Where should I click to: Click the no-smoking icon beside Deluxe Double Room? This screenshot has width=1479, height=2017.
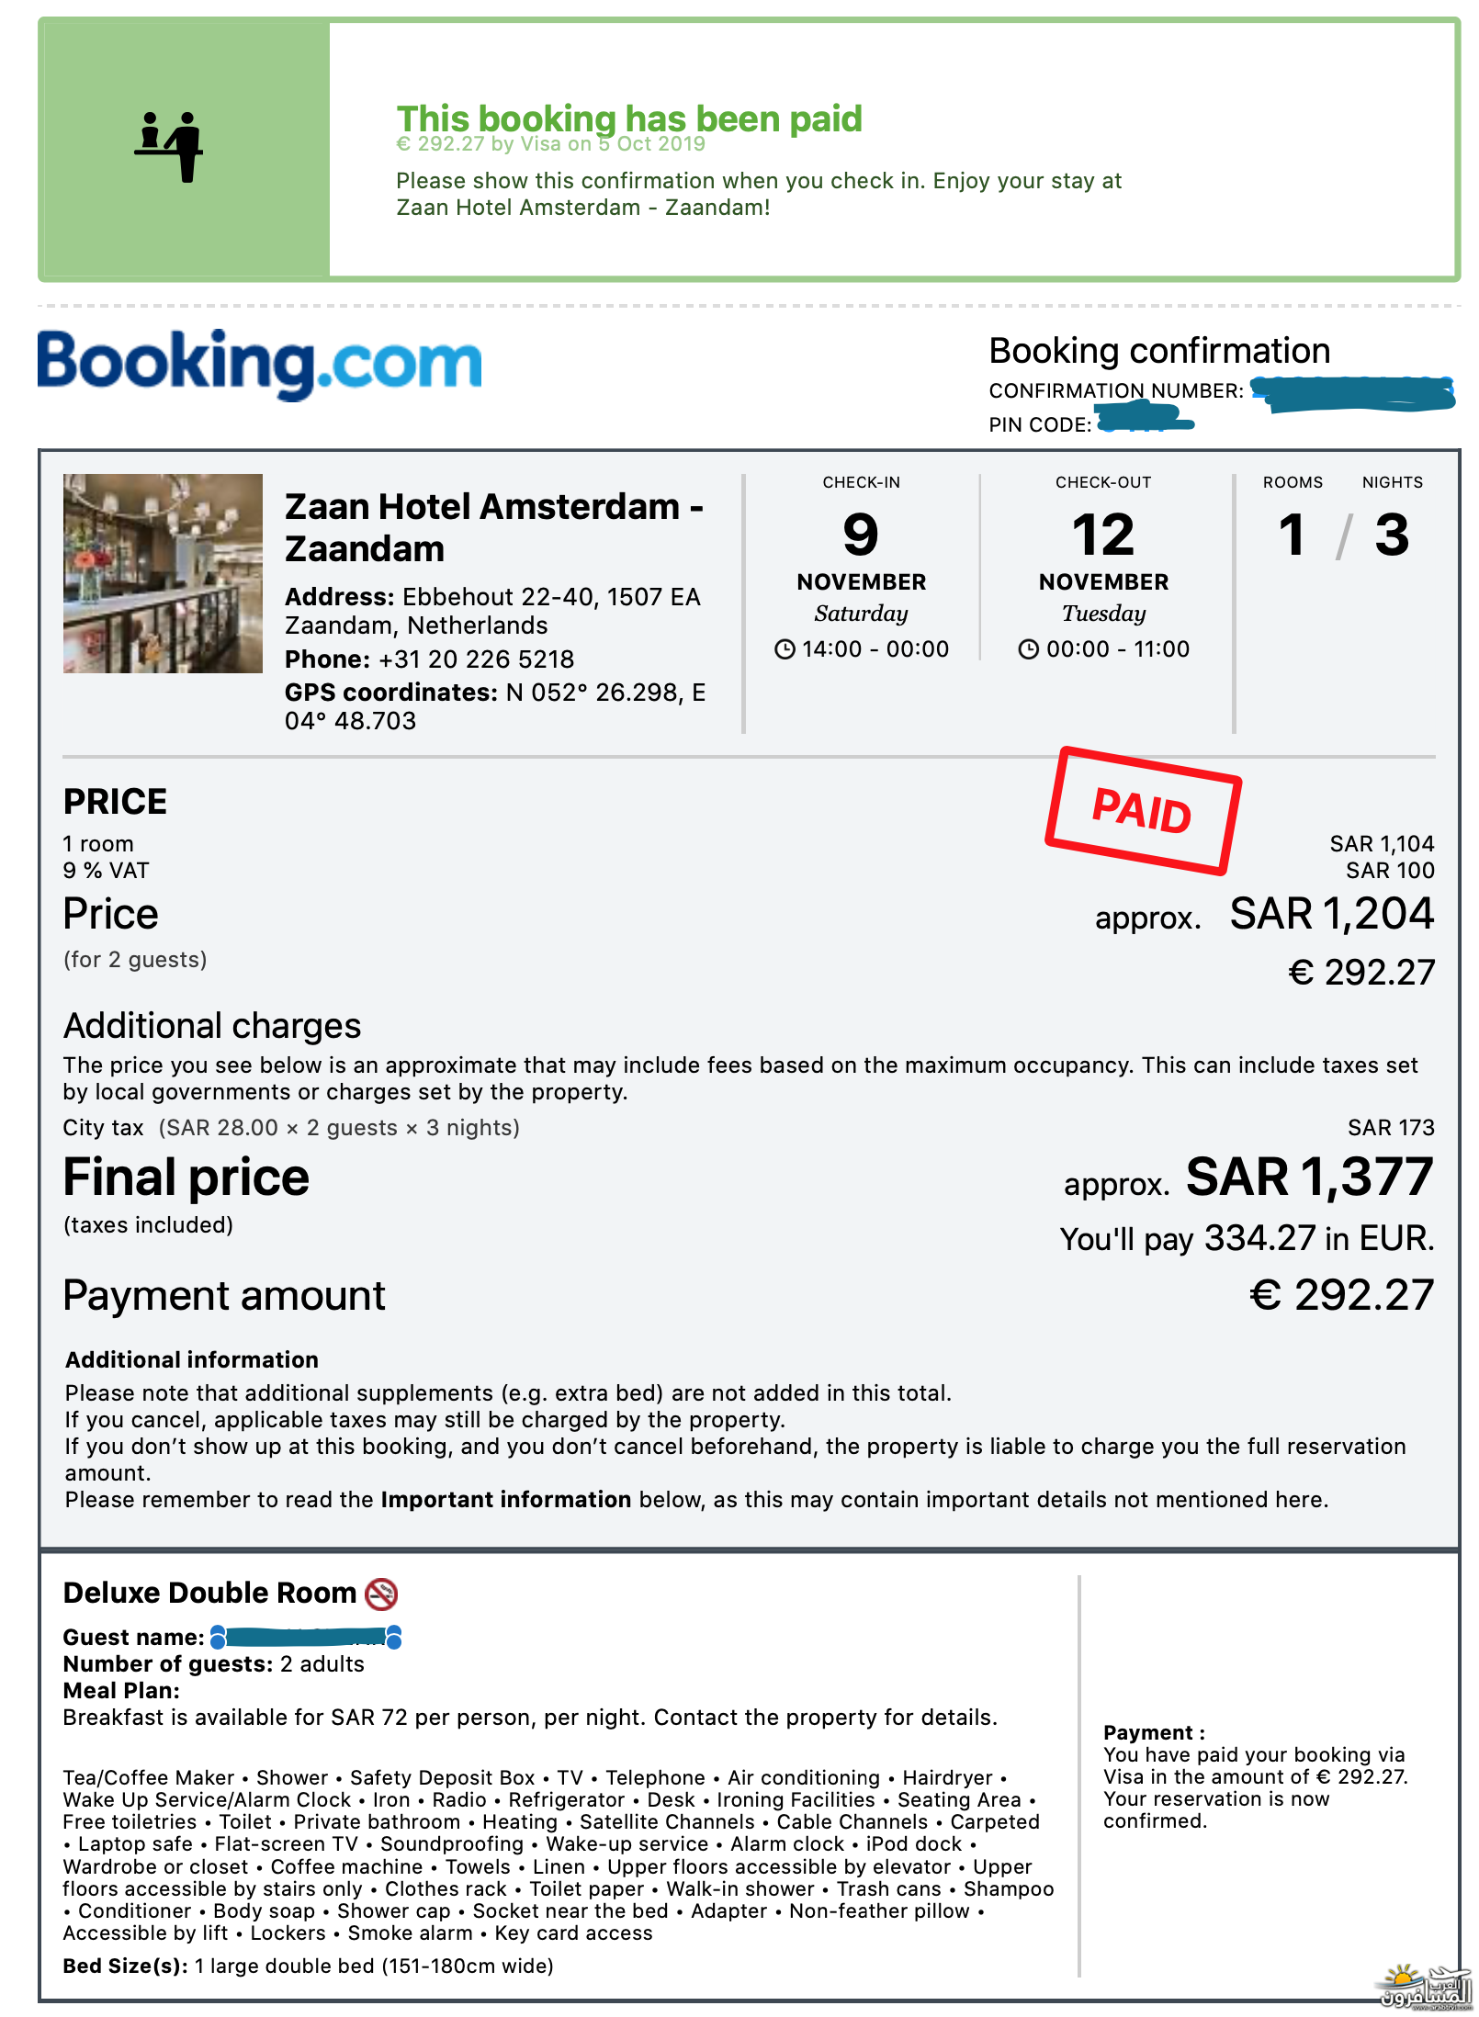(381, 1594)
